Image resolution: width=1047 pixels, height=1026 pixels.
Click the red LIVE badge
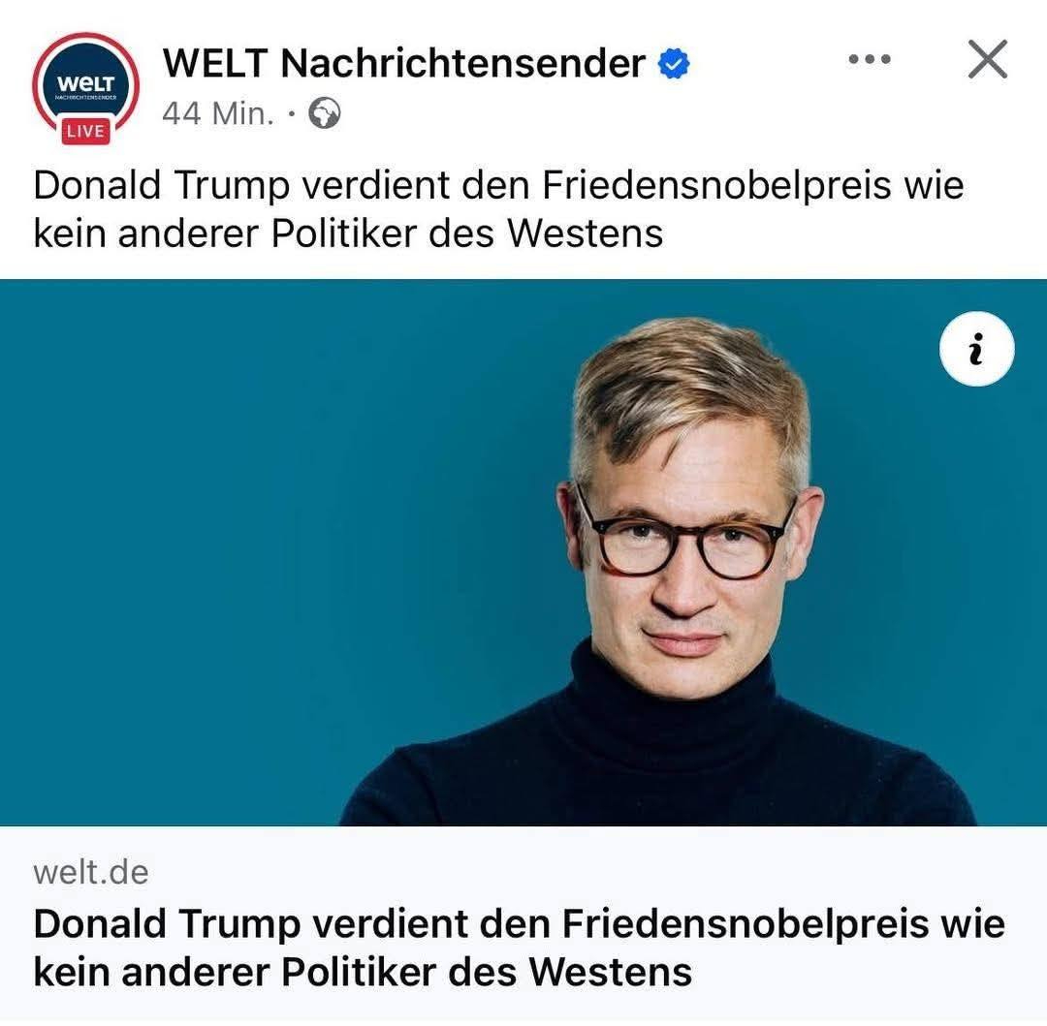click(85, 131)
